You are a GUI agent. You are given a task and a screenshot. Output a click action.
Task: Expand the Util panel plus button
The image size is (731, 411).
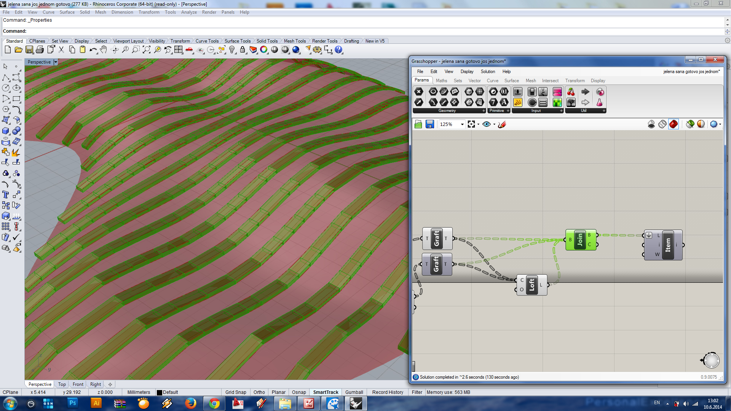point(604,111)
